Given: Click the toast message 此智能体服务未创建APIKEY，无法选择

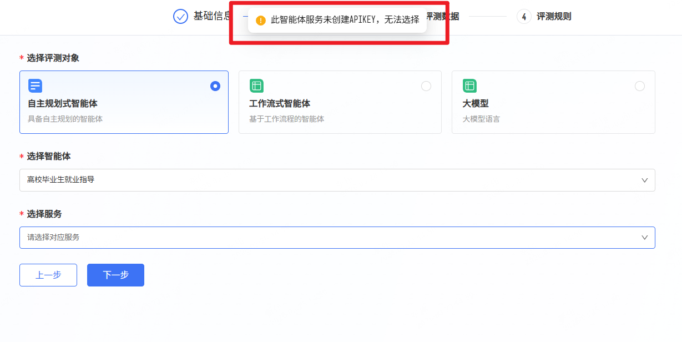Looking at the screenshot, I should pos(345,21).
